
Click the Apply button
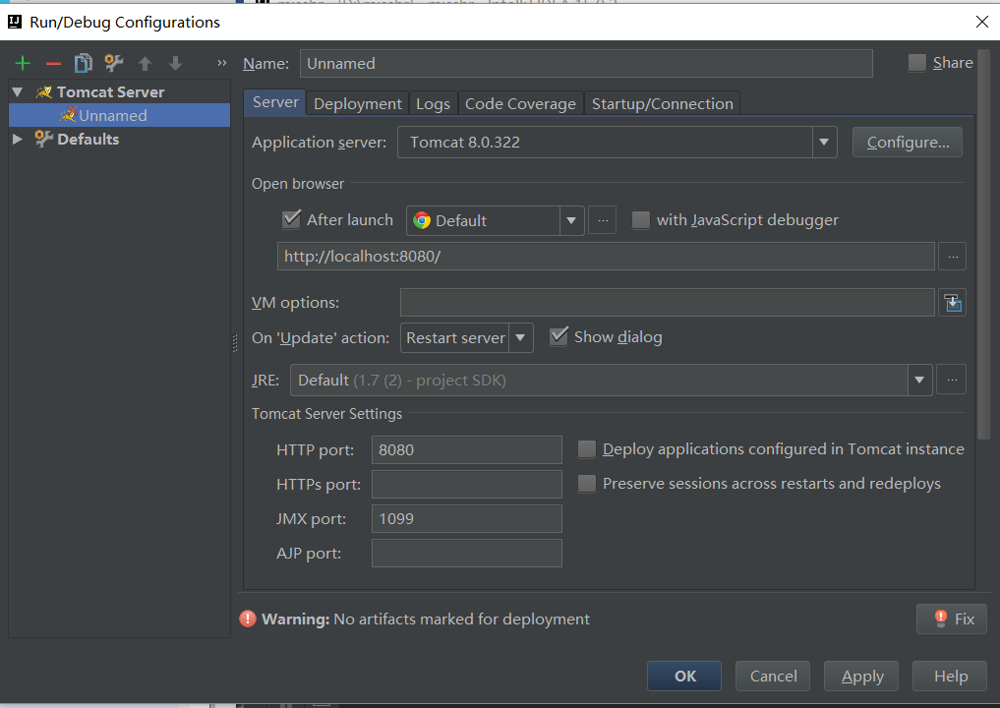861,677
